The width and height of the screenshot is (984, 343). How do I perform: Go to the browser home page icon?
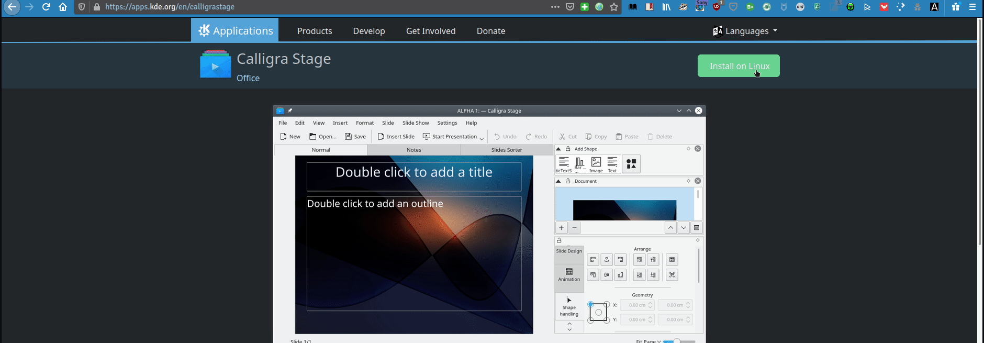coord(63,7)
